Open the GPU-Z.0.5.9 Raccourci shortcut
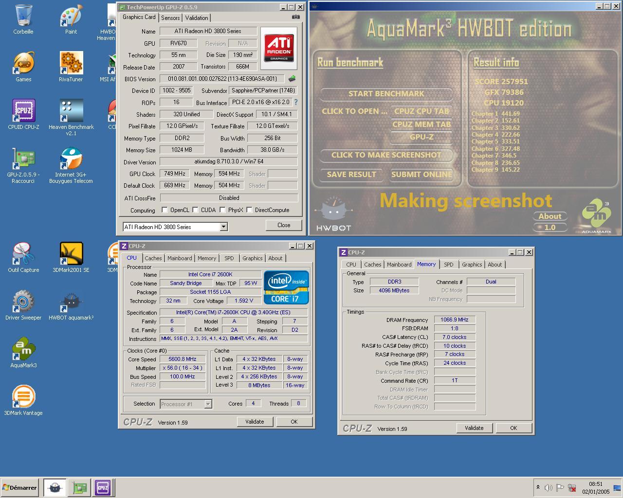623x498 pixels. (x=23, y=165)
